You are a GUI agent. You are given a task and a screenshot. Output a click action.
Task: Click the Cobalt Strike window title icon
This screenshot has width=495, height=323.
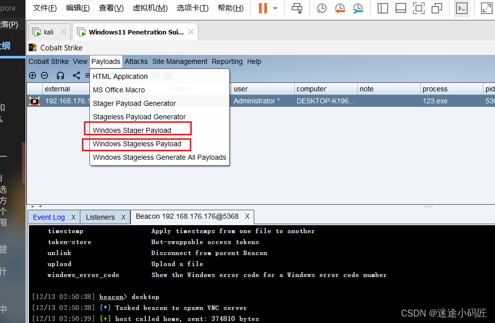pyautogui.click(x=32, y=47)
